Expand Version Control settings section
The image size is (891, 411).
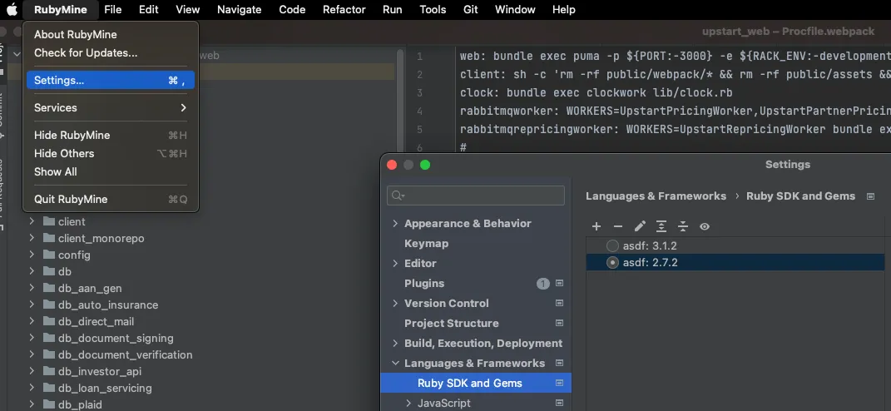pyautogui.click(x=395, y=303)
